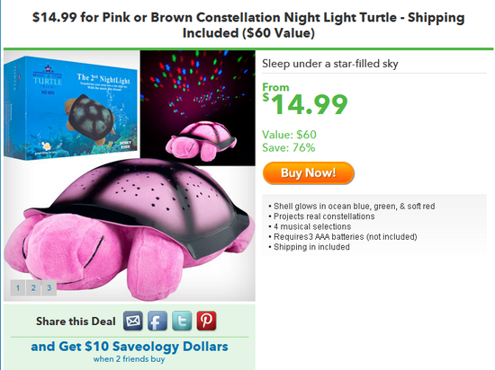Follow the Get $10 Saveology Dollars link
Image resolution: width=495 pixels, height=370 pixels.
[130, 347]
